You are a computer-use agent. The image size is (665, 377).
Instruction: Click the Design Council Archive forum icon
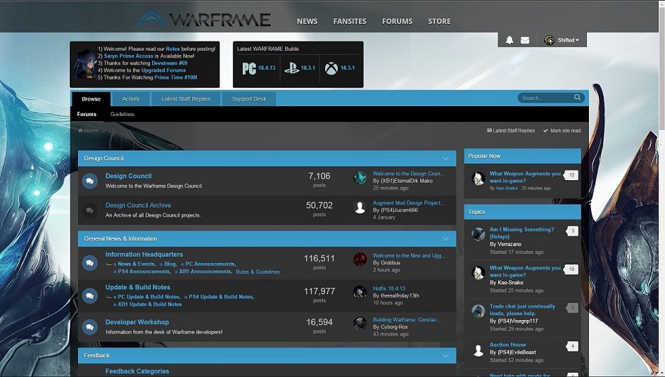coord(89,210)
